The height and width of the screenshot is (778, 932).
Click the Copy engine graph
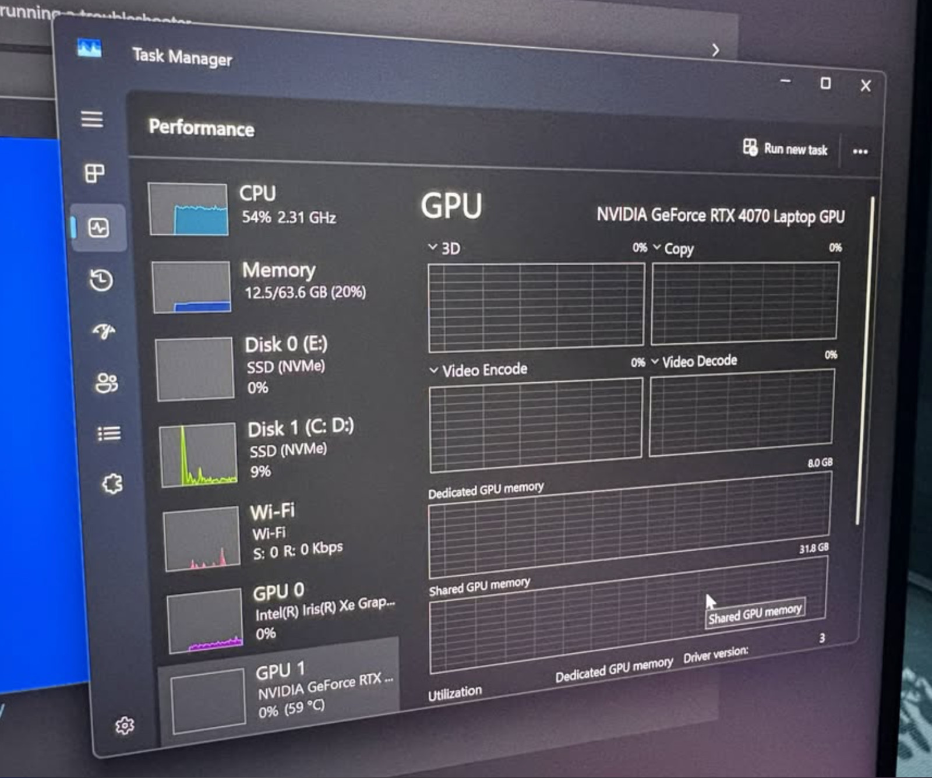(x=745, y=302)
